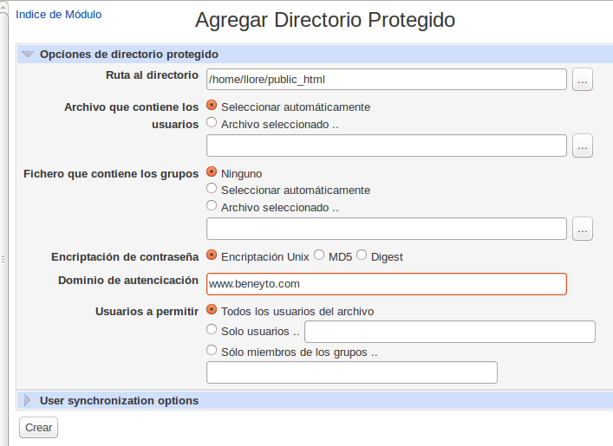Click the groups file path input field
The width and height of the screenshot is (613, 446).
(386, 229)
